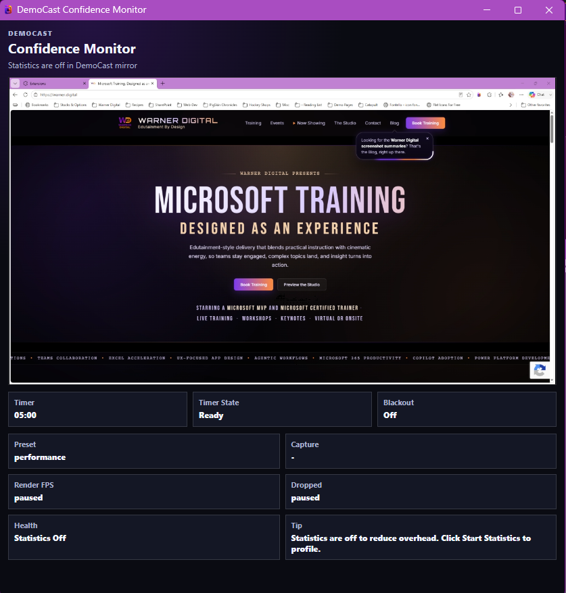
Task: Open the Stocks & Options bookmark folder
Action: (70, 105)
